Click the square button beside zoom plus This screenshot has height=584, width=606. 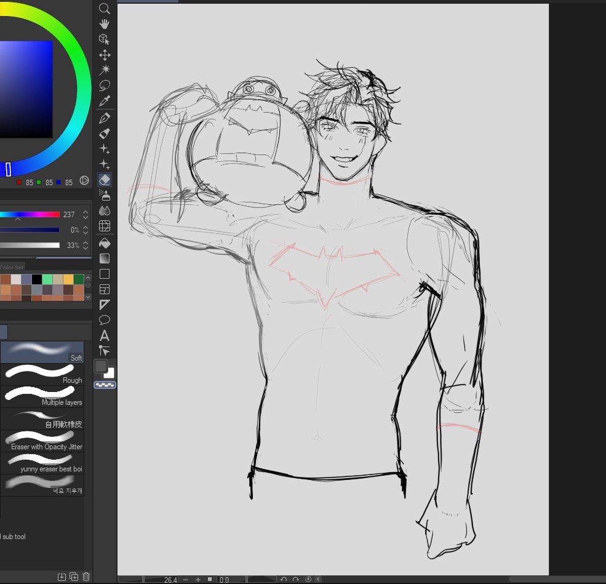(210, 579)
